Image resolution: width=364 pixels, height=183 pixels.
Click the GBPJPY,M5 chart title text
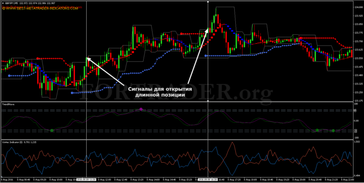pyautogui.click(x=11, y=3)
